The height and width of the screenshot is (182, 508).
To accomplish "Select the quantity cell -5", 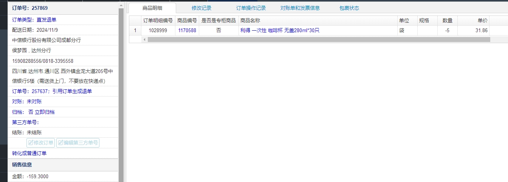I will click(448, 30).
